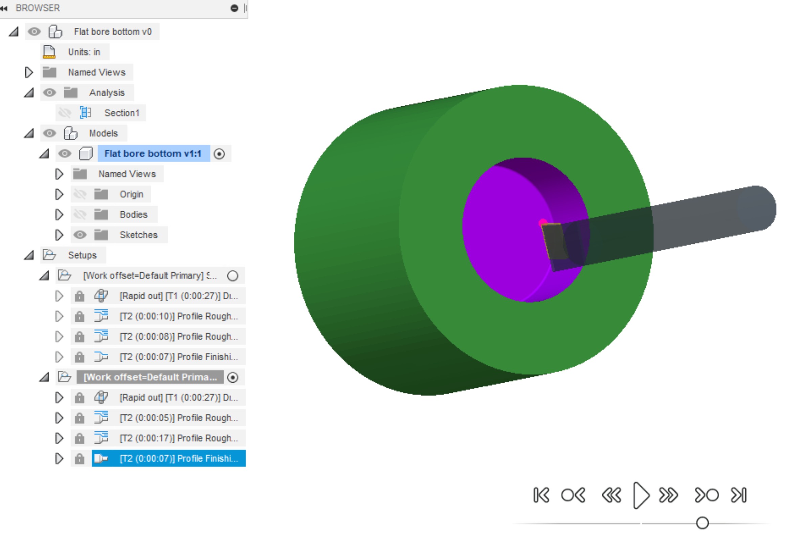
Task: Click the body cube icon of Flat bore bottom v1:1
Action: click(x=86, y=154)
